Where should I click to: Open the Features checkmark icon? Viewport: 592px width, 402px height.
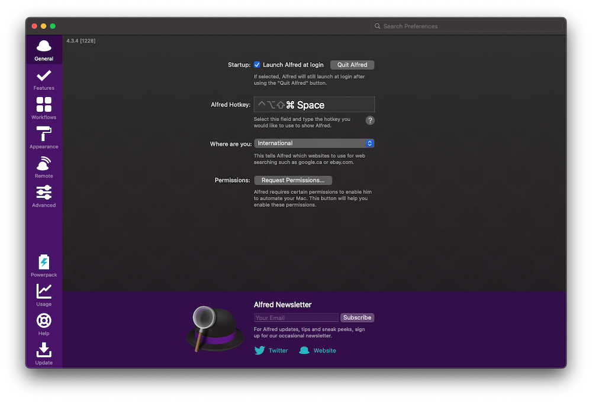tap(44, 76)
